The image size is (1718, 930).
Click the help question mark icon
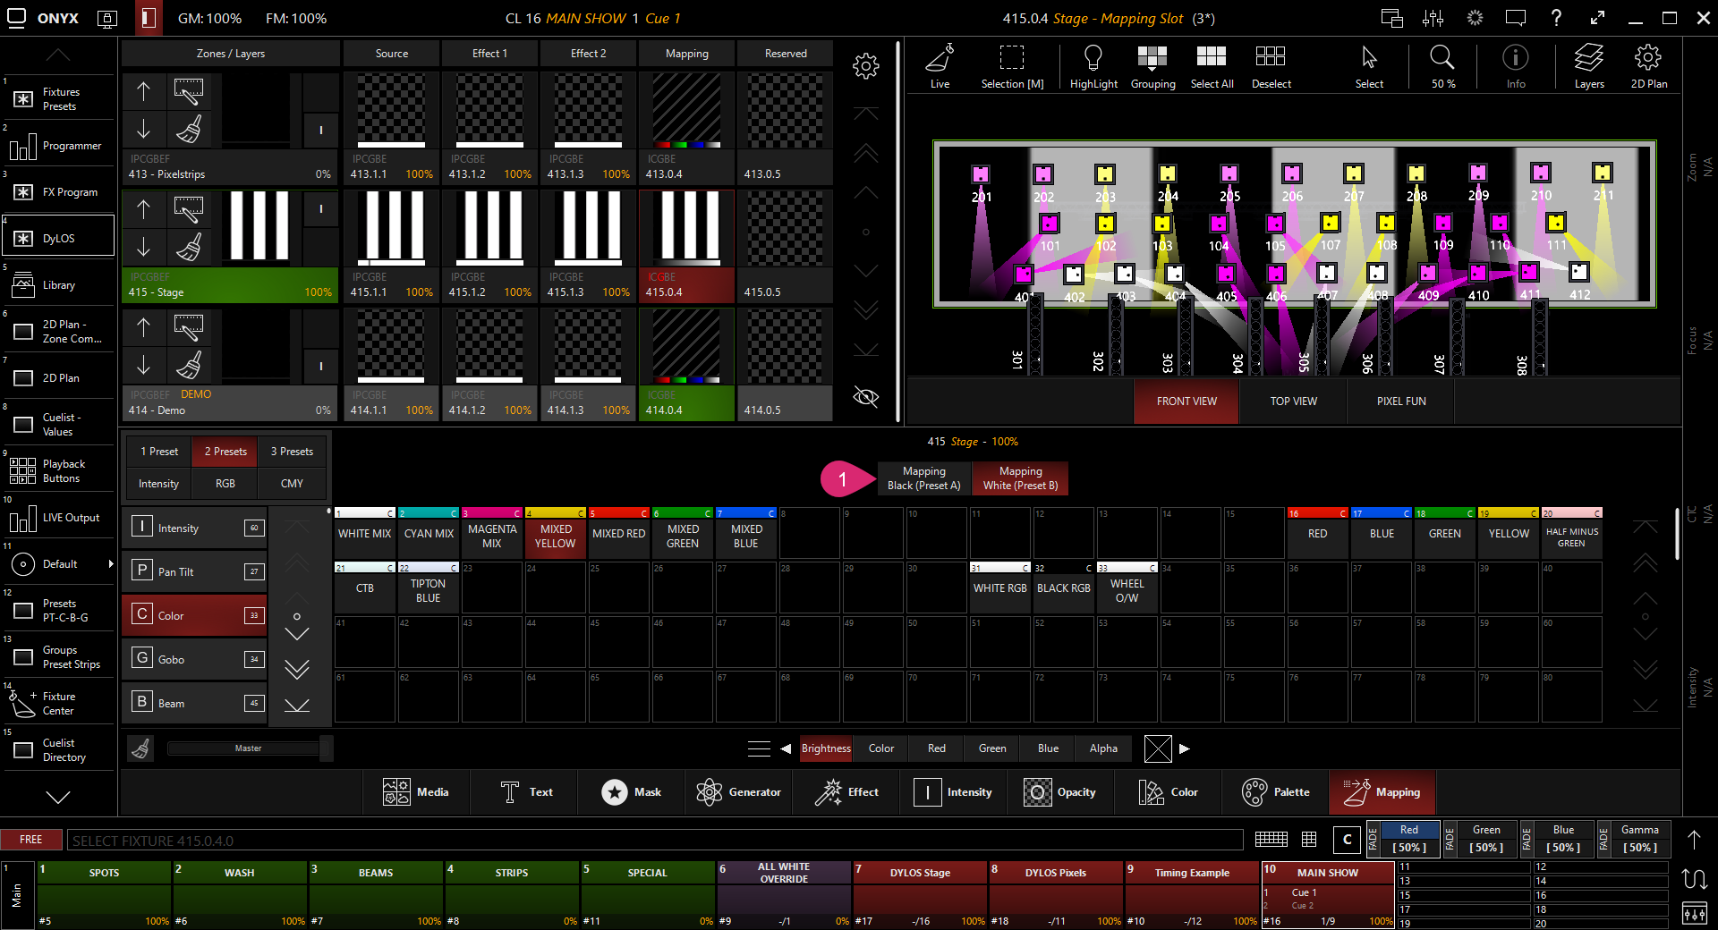[x=1556, y=18]
